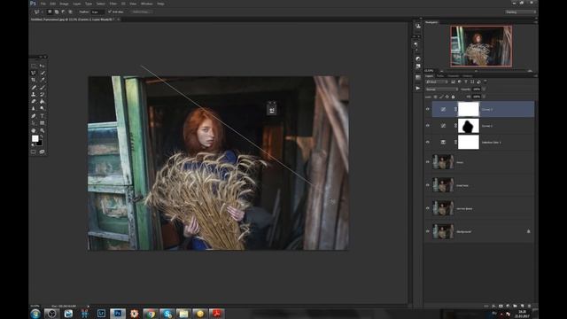The image size is (567, 319).
Task: Select the Clone Stamp tool
Action: [34, 95]
